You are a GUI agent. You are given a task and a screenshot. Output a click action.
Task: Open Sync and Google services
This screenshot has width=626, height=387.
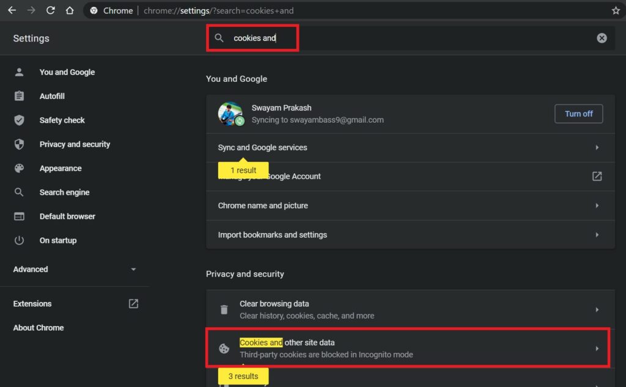(410, 148)
